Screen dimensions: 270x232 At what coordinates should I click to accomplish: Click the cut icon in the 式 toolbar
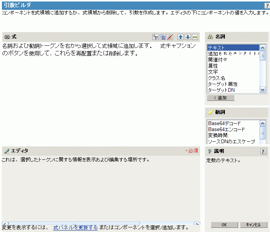point(155,37)
